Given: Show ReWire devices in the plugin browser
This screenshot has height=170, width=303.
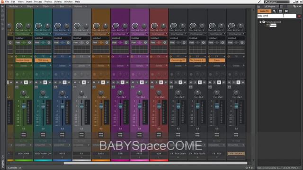Looking at the screenshot, I should pos(286,11).
